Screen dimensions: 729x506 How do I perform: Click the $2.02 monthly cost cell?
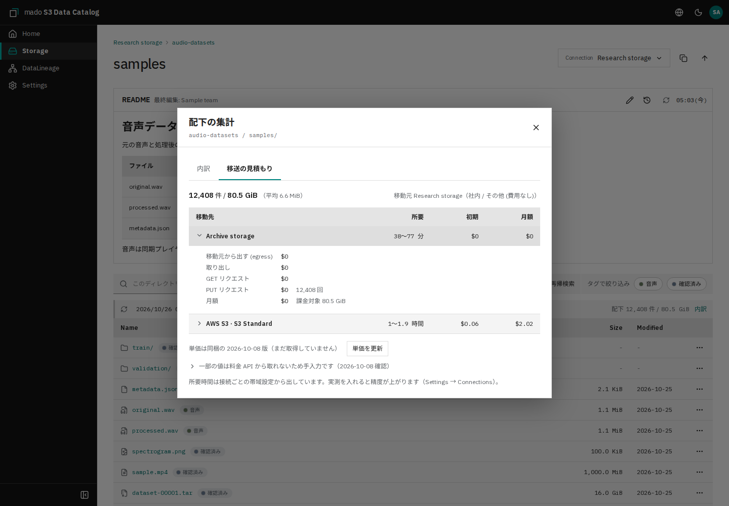(x=524, y=324)
